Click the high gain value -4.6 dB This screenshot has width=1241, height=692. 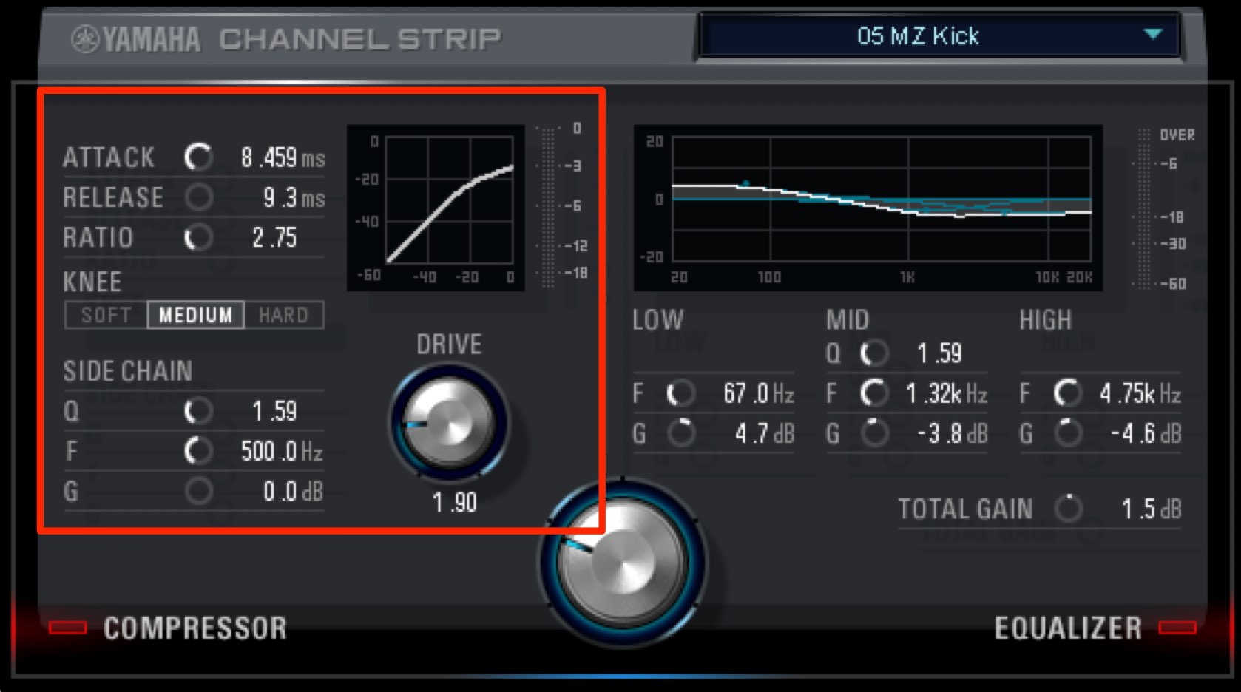click(x=1146, y=433)
